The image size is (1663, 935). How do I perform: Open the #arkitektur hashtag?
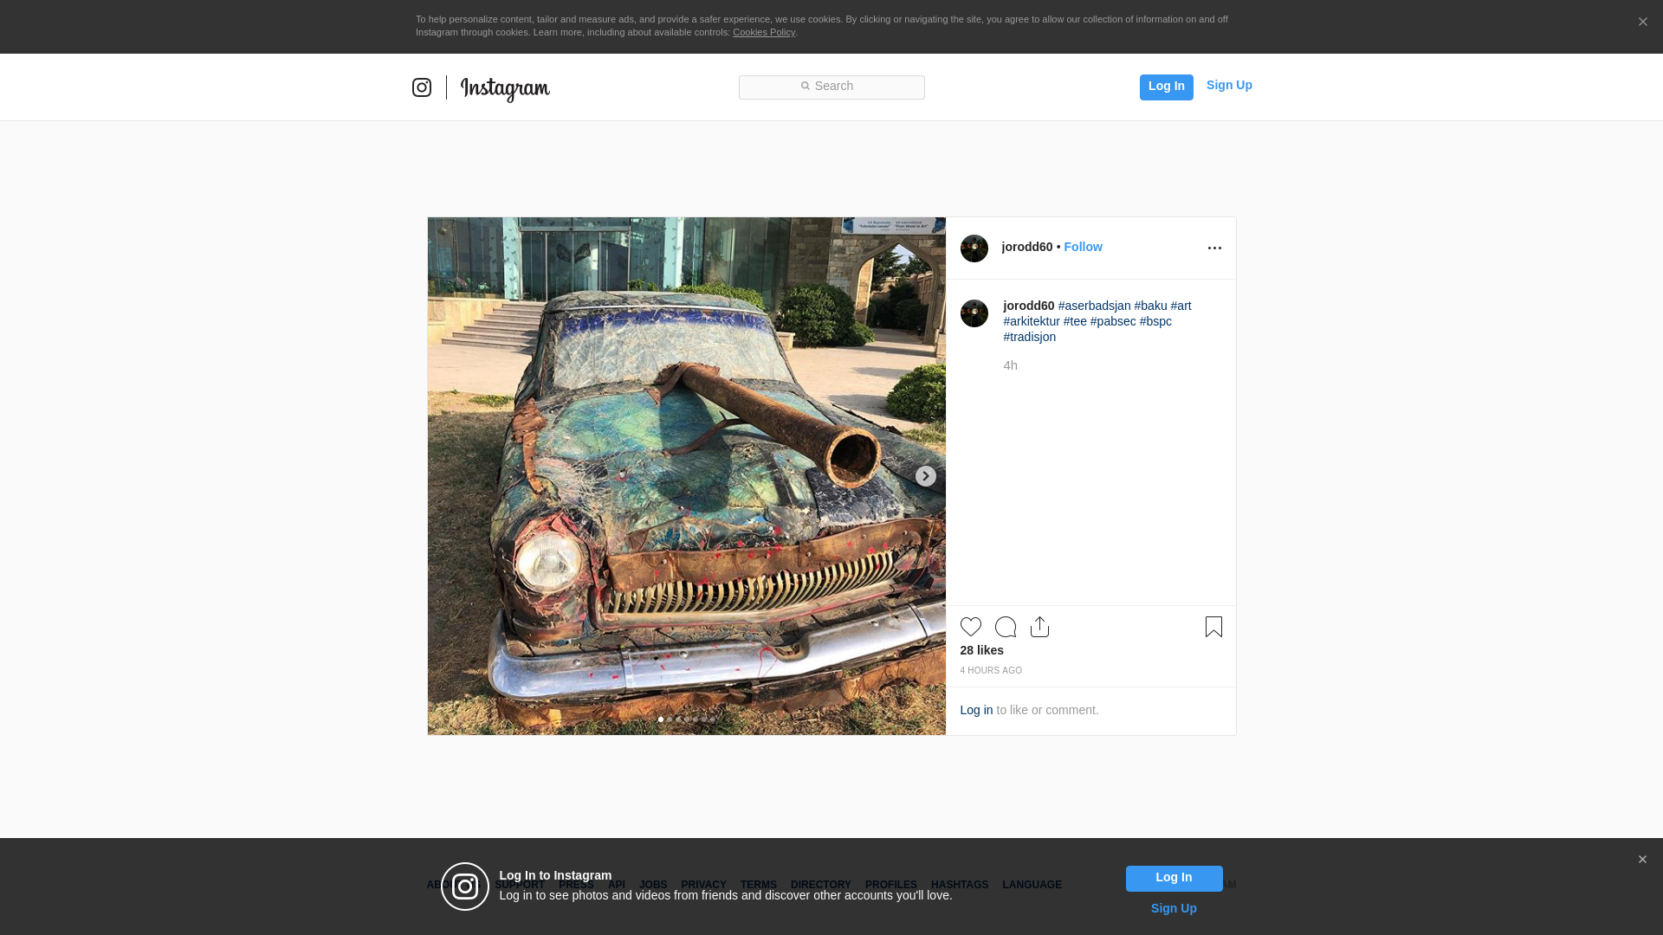(x=1032, y=321)
